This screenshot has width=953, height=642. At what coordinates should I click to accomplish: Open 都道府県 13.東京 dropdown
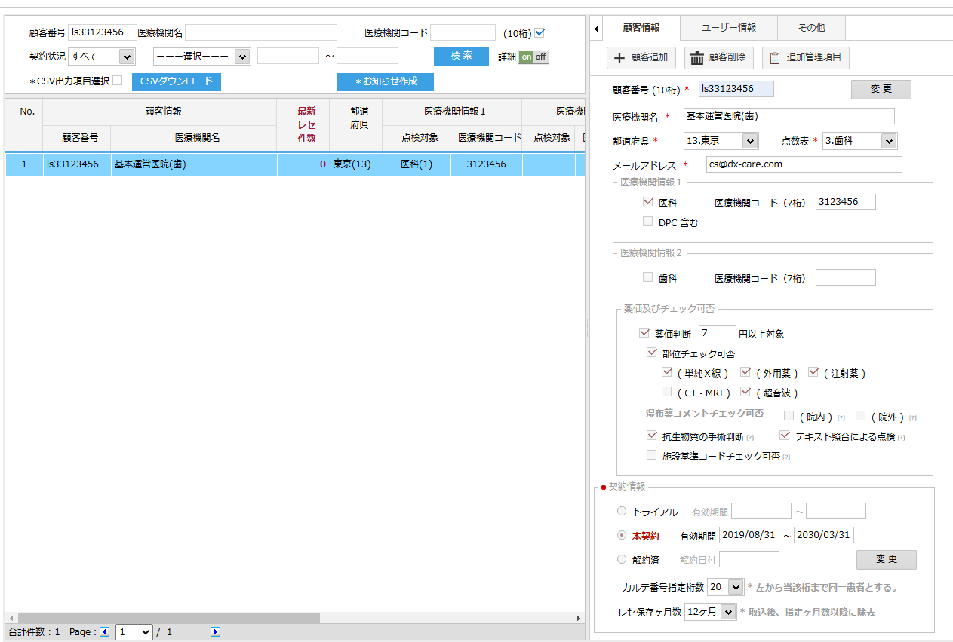[721, 141]
